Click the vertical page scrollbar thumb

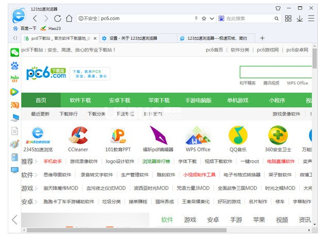[315, 58]
